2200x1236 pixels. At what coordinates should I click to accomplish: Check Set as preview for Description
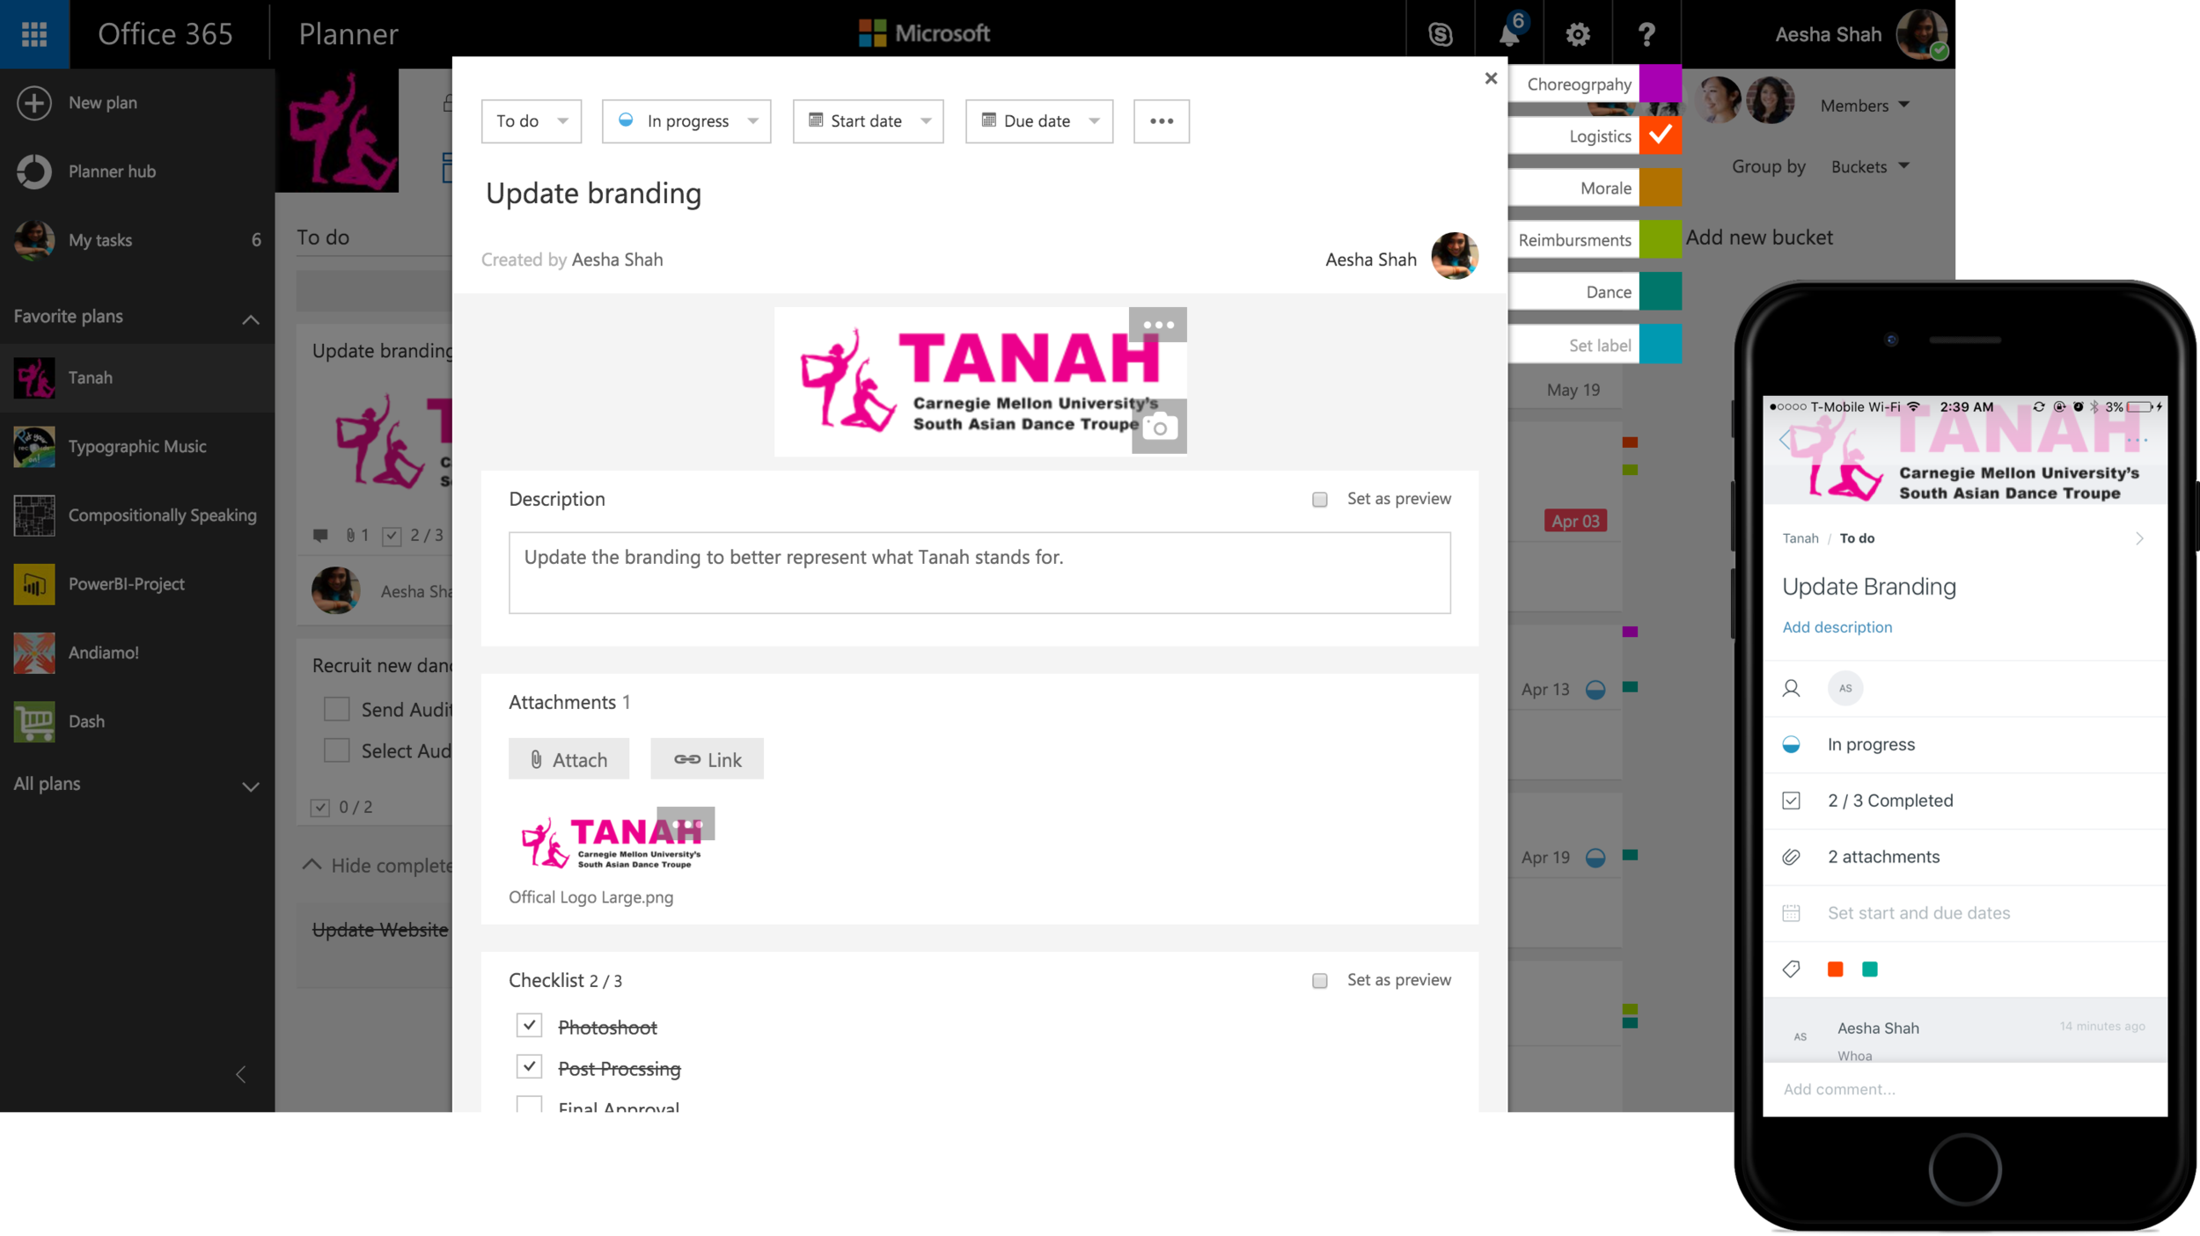tap(1319, 500)
